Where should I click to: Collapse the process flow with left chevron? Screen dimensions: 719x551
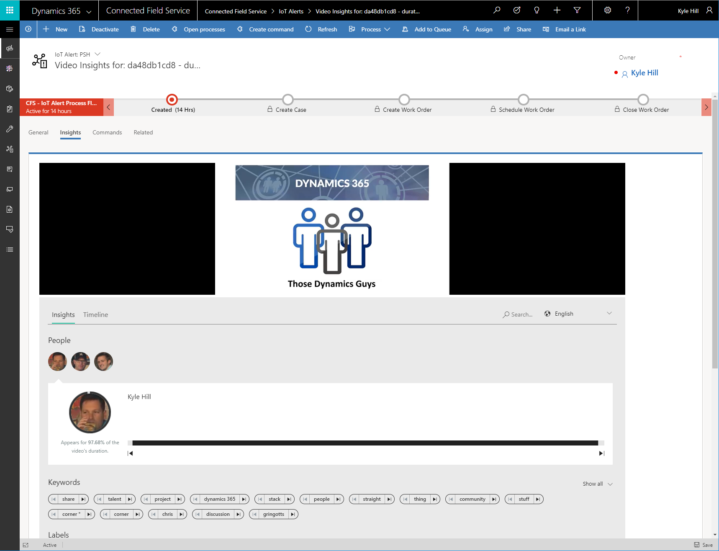[x=108, y=107]
